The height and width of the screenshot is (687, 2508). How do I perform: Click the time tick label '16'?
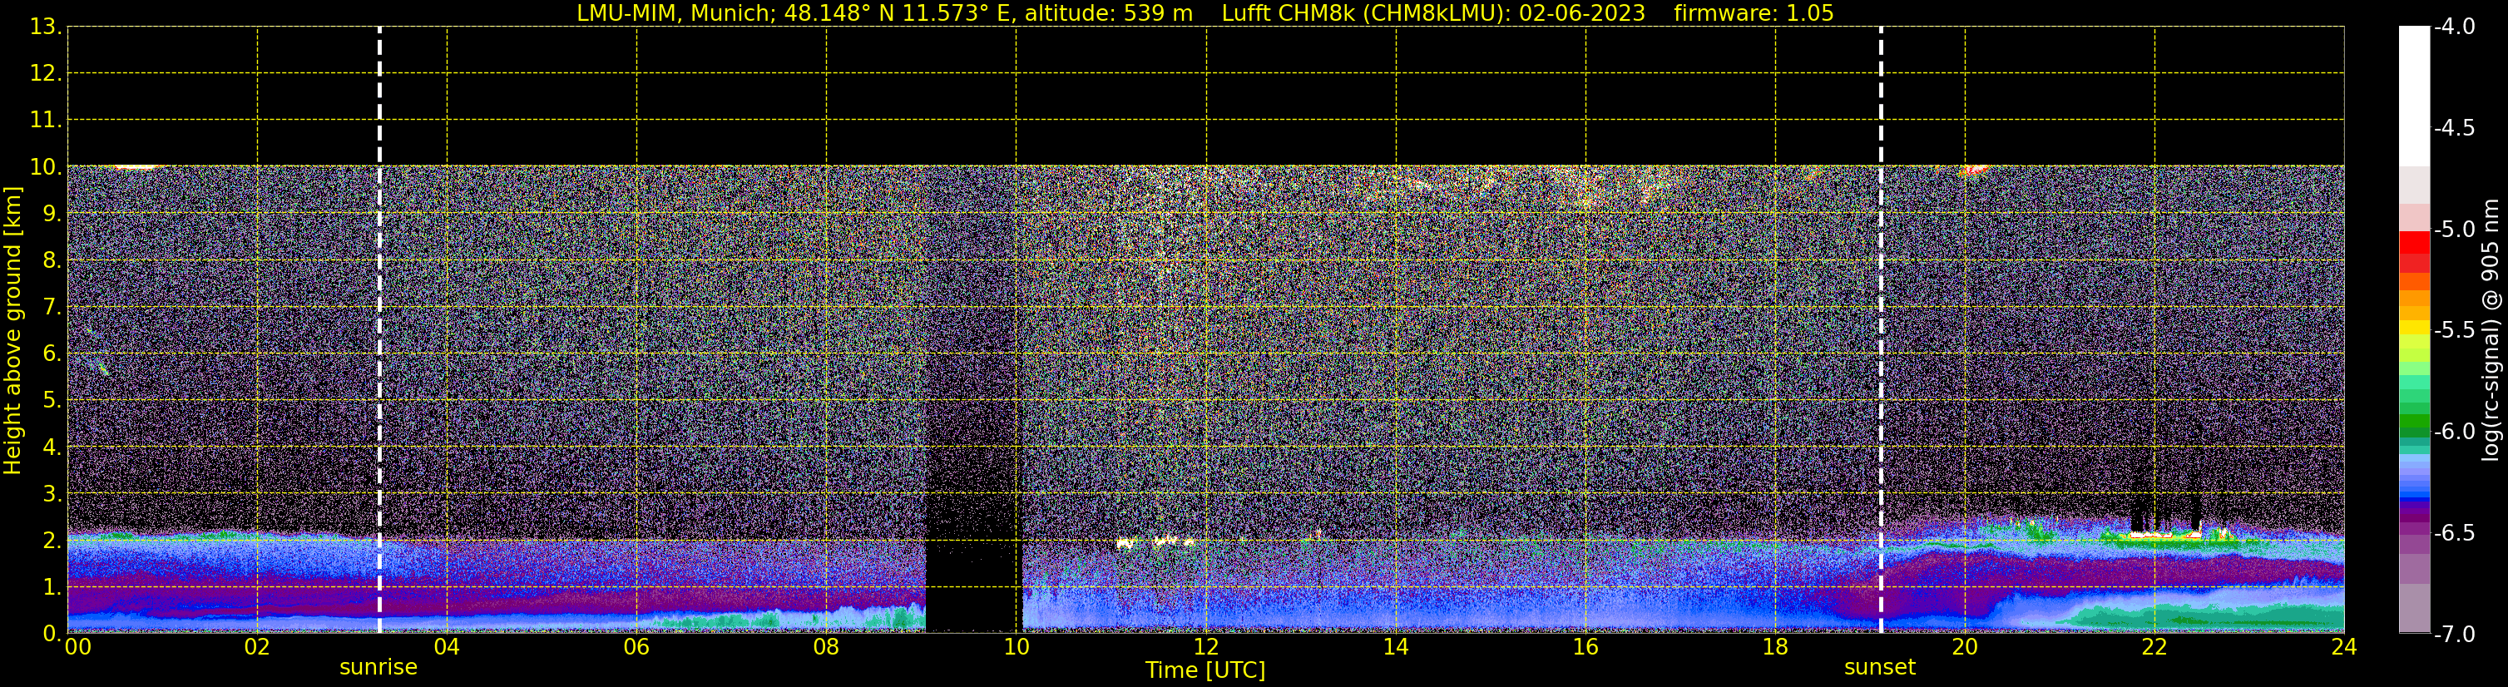coord(1586,647)
